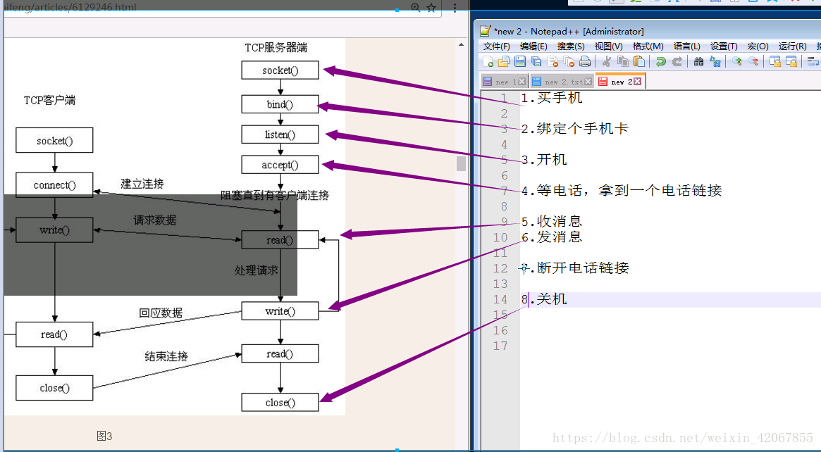
Task: Switch to the new 1 tab
Action: (x=504, y=82)
